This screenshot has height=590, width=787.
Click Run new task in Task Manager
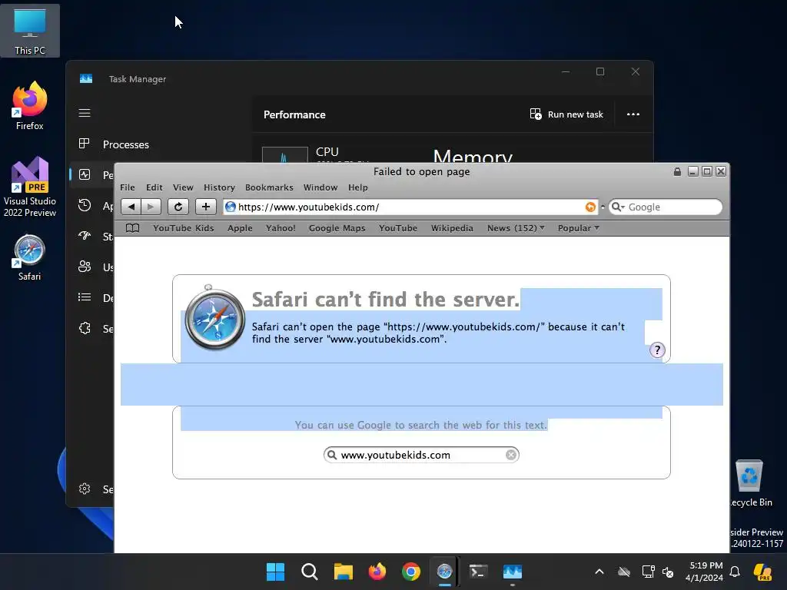coord(566,114)
